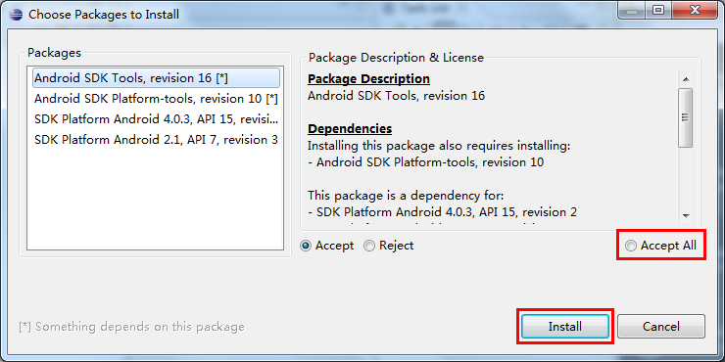Select Android SDK Platform-tools, revision 10 package
The width and height of the screenshot is (725, 362).
coord(156,99)
